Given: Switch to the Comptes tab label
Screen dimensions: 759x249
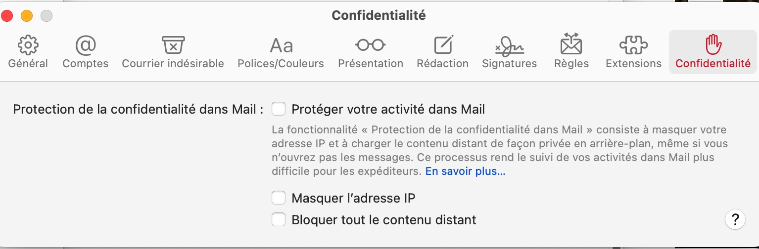Looking at the screenshot, I should pyautogui.click(x=85, y=64).
